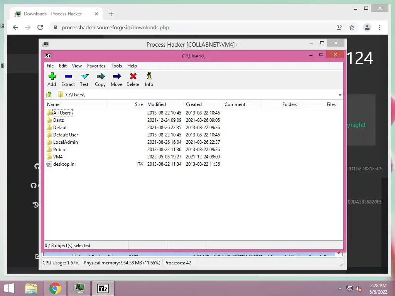Click VM4 modified date 2022-05-05 19:27
The height and width of the screenshot is (296, 395).
pos(164,157)
